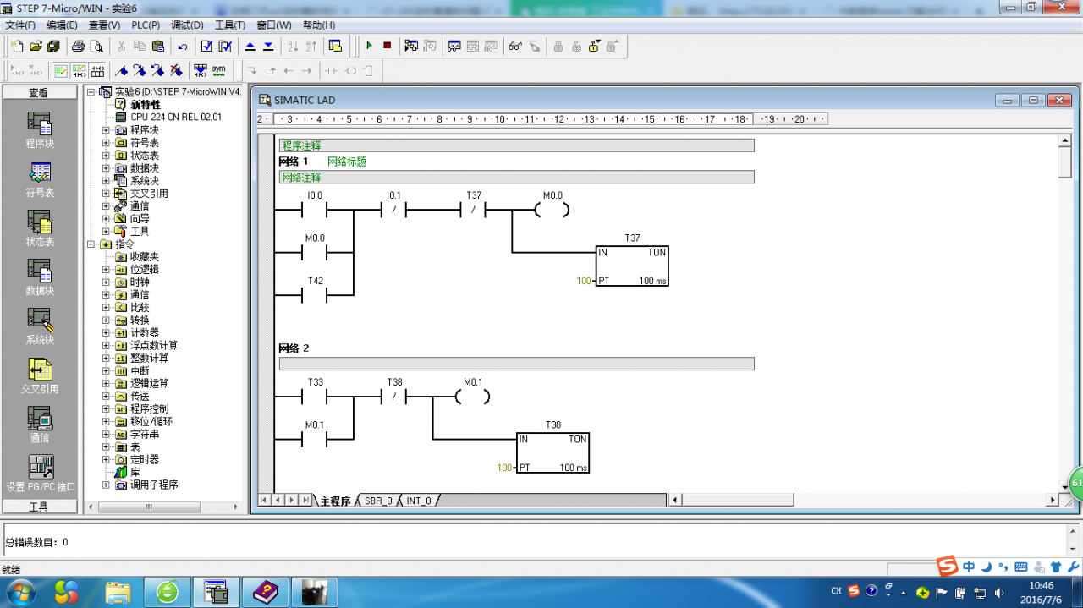
Task: Click the 网络标题 title of network 1
Action: [x=347, y=162]
